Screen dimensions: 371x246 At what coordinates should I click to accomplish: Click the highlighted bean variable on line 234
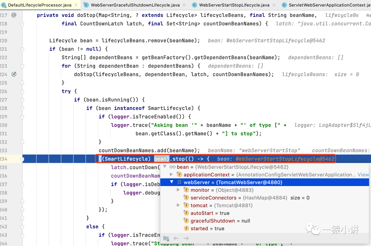coord(161,159)
